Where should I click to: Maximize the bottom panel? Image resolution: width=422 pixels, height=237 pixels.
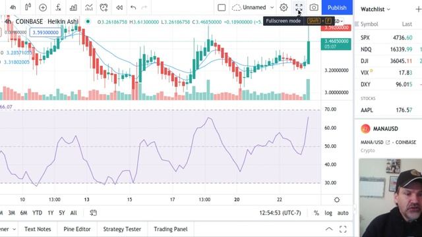[343, 229]
